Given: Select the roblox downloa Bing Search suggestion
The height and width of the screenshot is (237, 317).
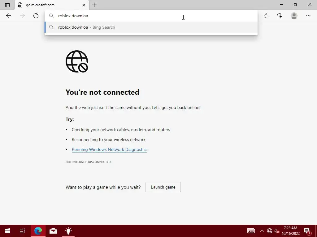Looking at the screenshot, I should [x=151, y=27].
